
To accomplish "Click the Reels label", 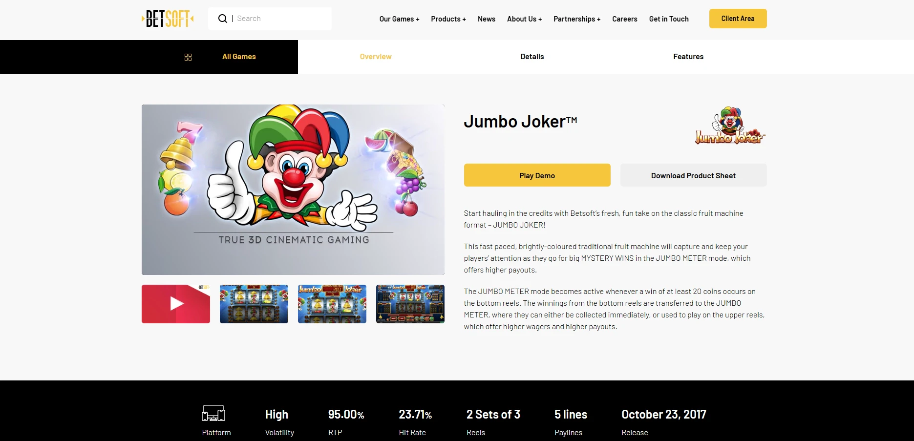I will coord(476,433).
